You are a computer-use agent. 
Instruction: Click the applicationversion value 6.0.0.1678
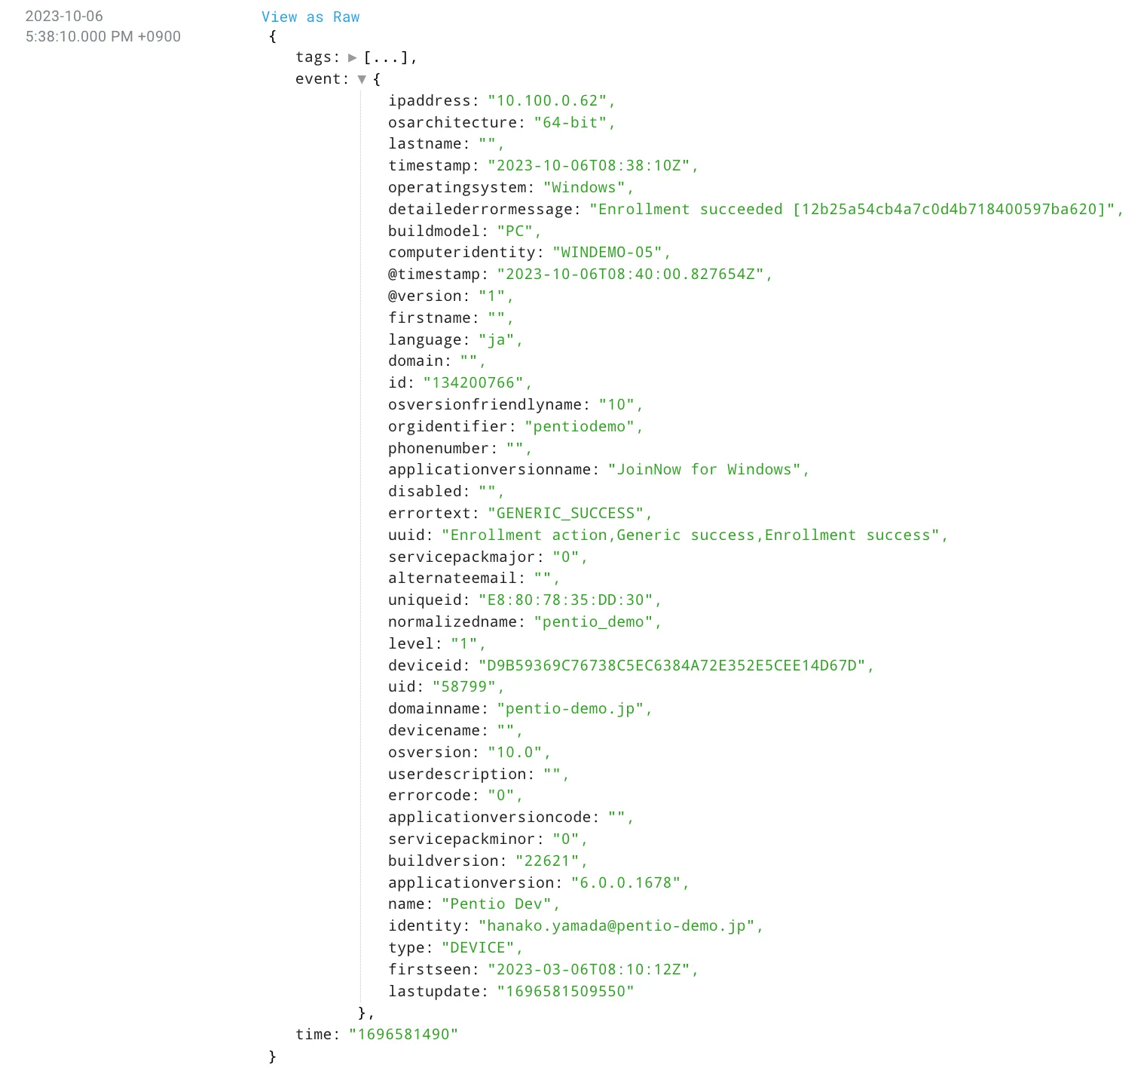pos(629,883)
